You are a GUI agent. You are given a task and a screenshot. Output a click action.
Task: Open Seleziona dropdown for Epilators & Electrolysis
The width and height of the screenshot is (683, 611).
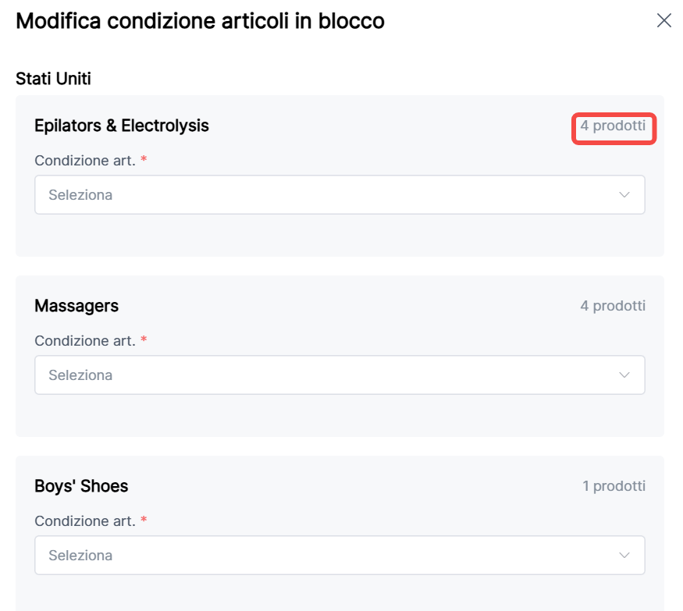340,195
